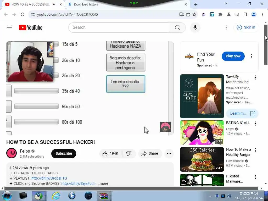Open options for I Tested Malware video
This screenshot has height=201, width=268.
[255, 177]
